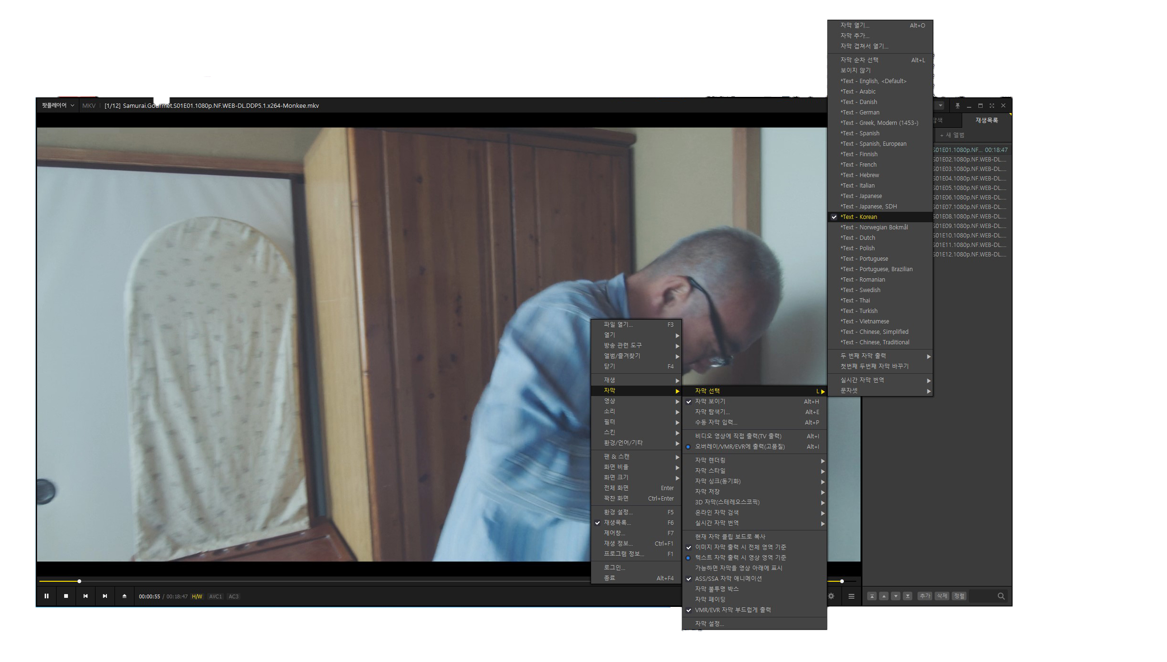Choose Text - Vietnamese subtitle
The width and height of the screenshot is (1167, 662).
click(x=880, y=322)
